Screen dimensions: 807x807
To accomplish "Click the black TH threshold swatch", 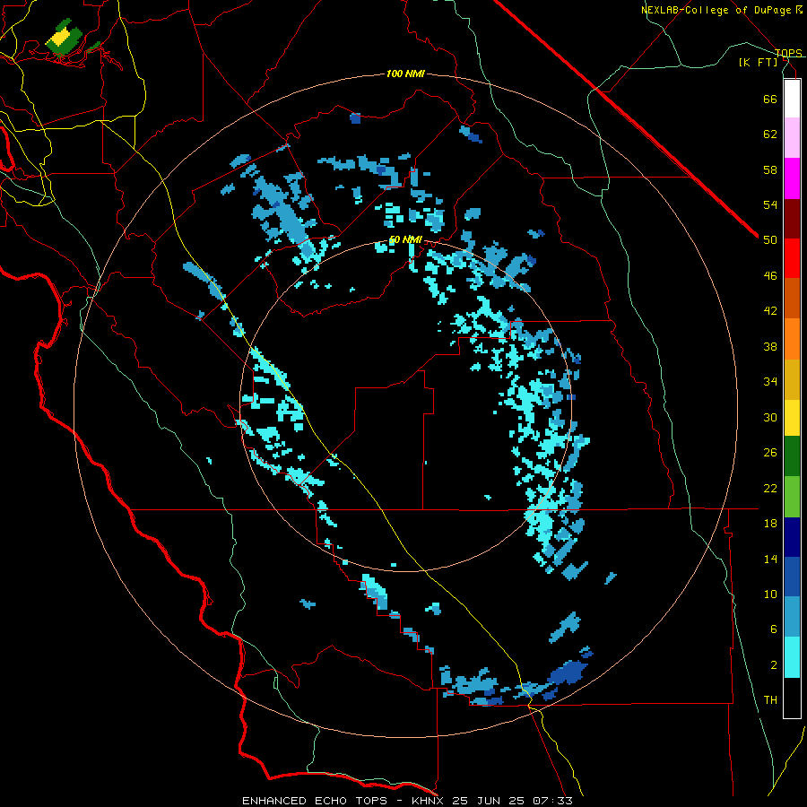I will click(792, 698).
